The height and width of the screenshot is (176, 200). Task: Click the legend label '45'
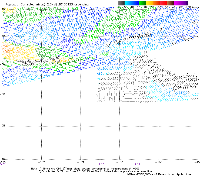point(180,7)
